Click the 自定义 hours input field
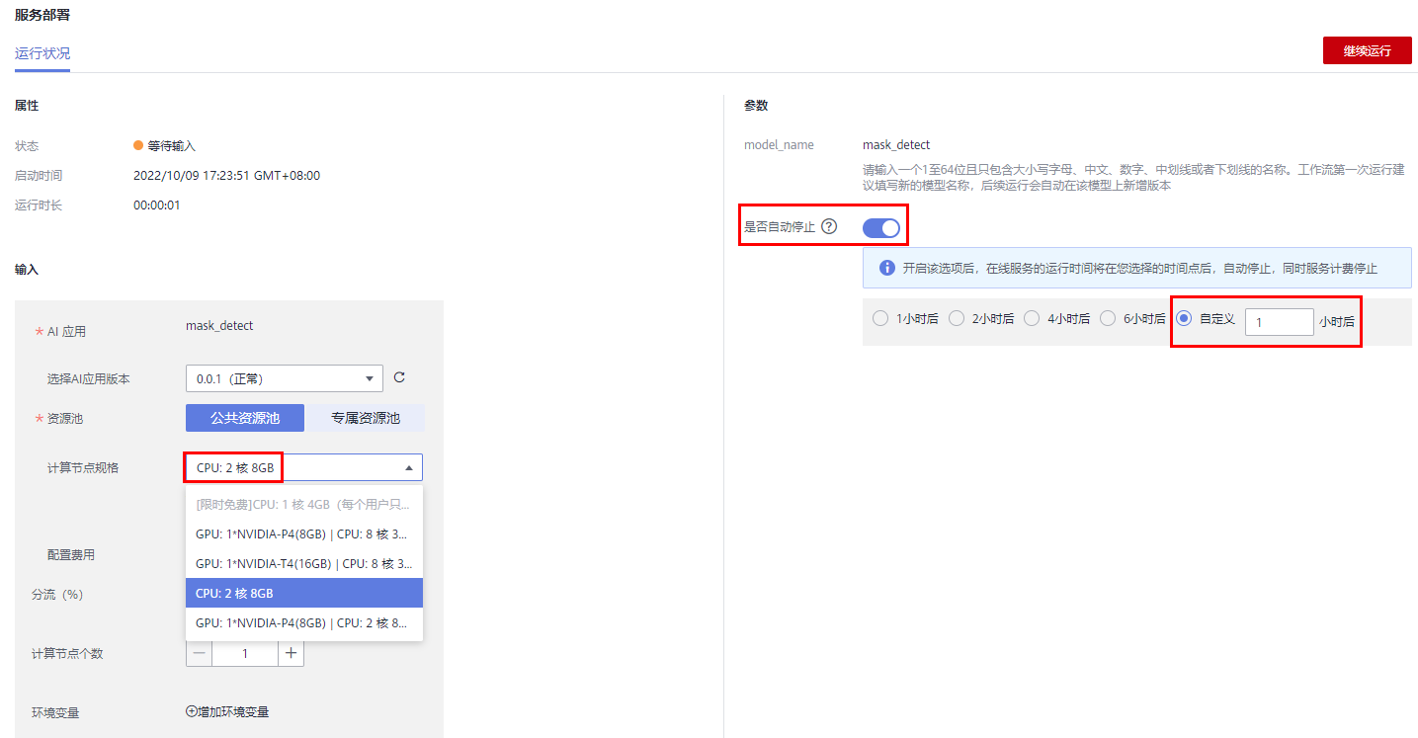 pos(1278,322)
